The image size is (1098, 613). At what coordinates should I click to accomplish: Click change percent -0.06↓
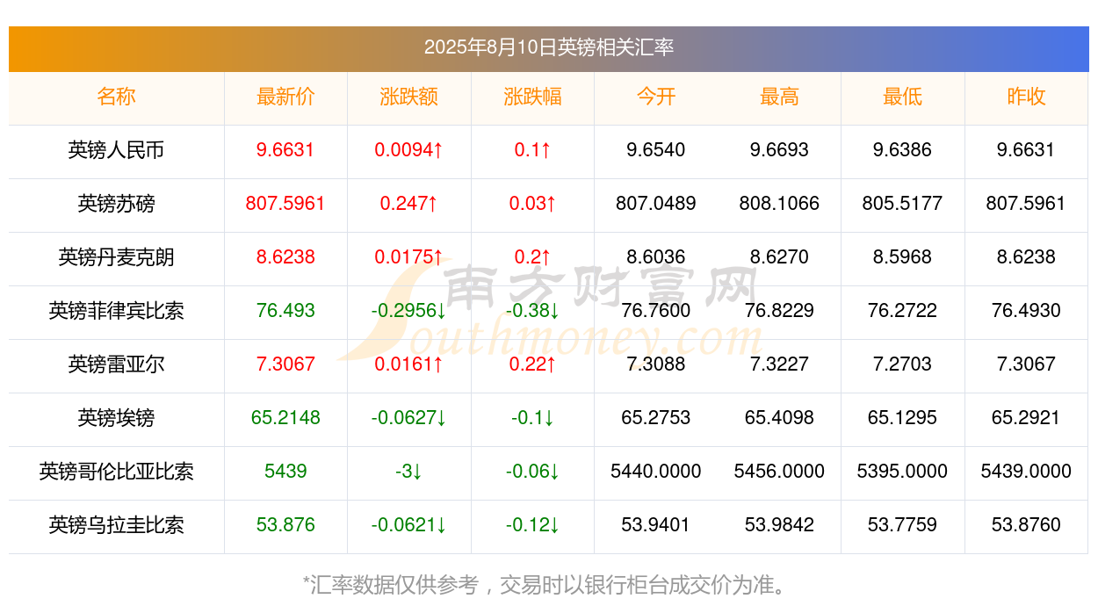(x=532, y=472)
